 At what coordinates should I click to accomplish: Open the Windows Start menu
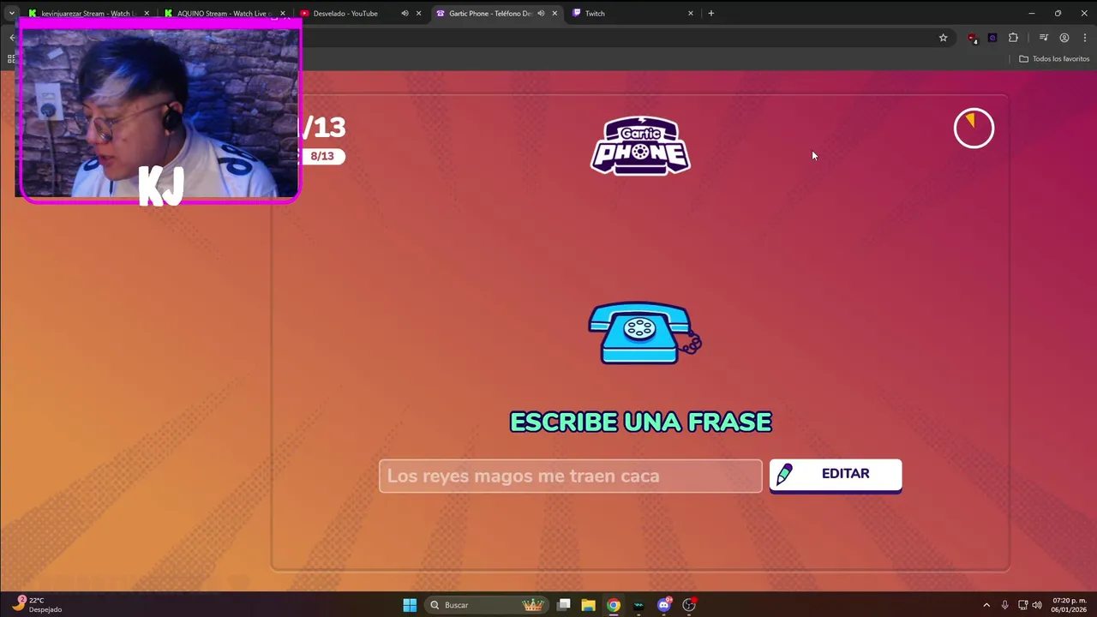click(410, 605)
